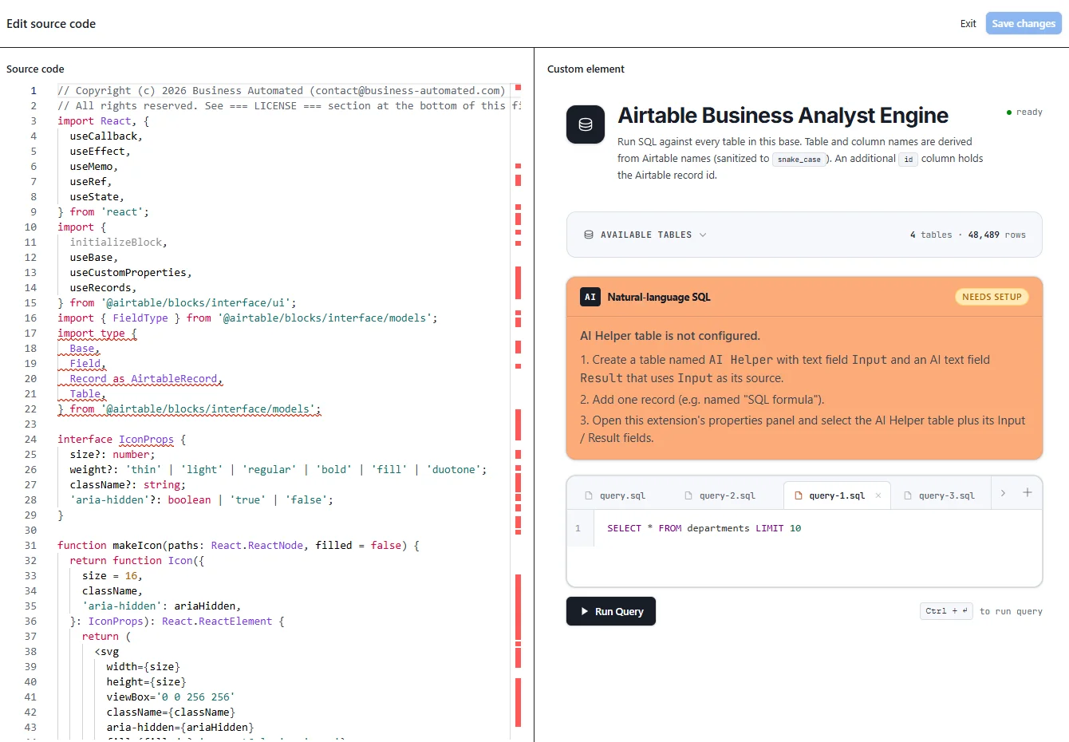Viewport: 1069px width, 742px height.
Task: Click the copyright comment on line 1
Action: tap(281, 90)
